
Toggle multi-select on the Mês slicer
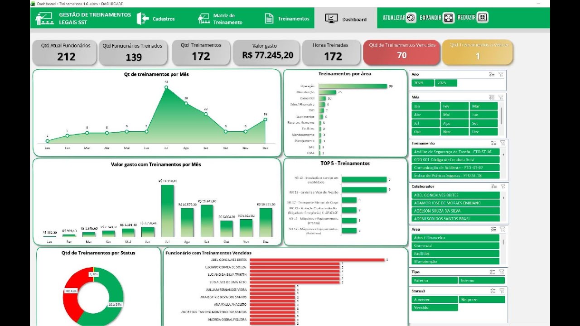coord(493,97)
